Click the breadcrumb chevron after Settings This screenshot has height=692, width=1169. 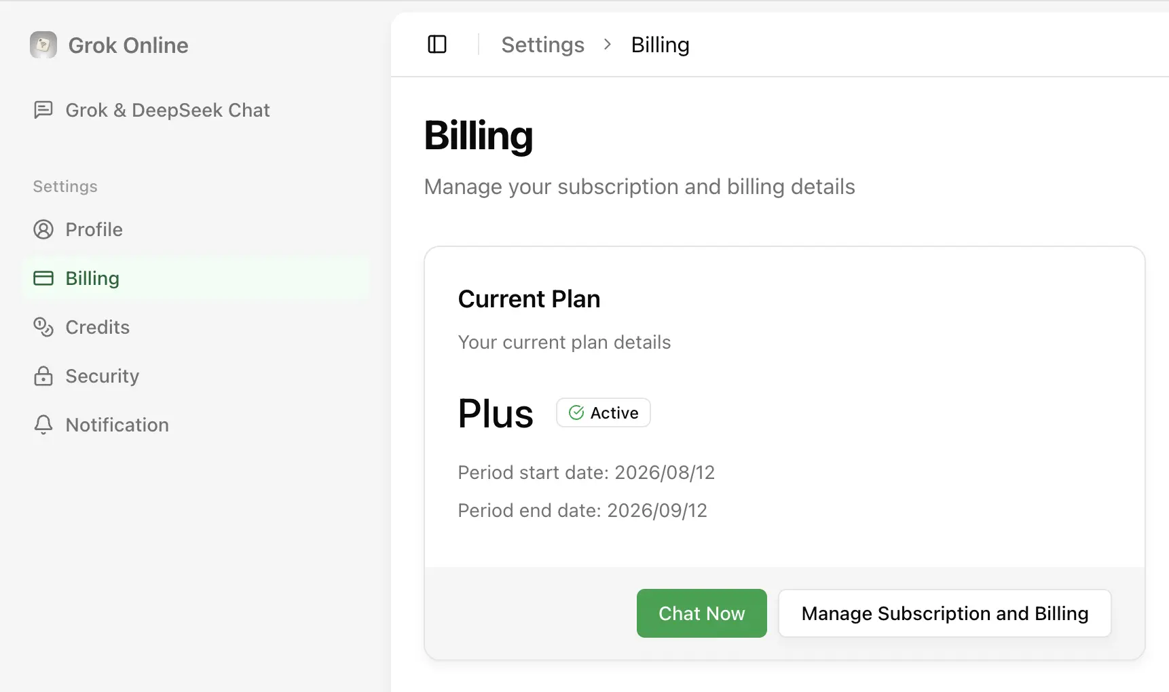[x=608, y=45]
